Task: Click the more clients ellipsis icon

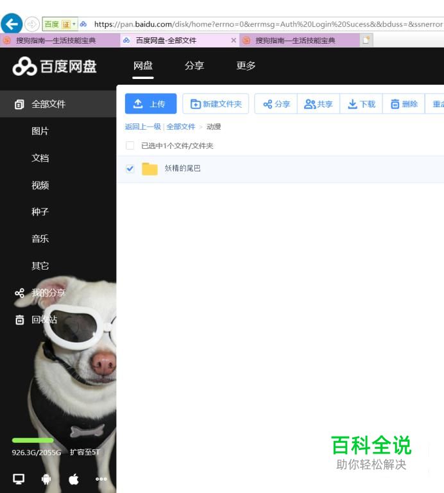Action: tap(101, 479)
